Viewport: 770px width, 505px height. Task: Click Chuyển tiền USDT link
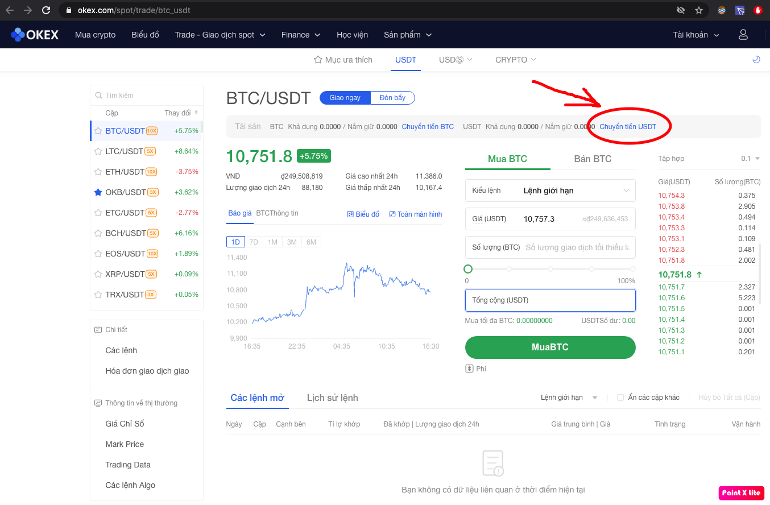[628, 127]
